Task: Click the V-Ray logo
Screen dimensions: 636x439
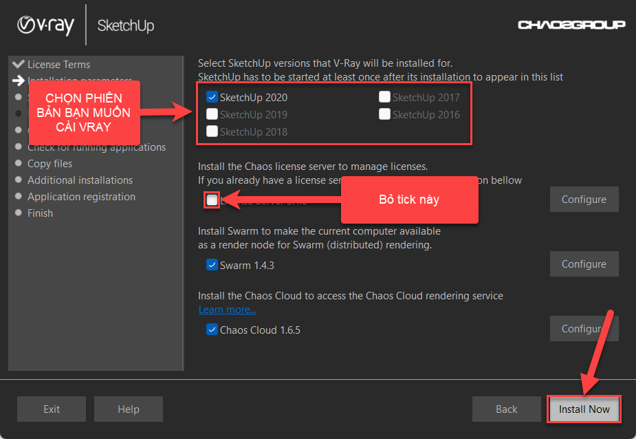Action: (46, 25)
